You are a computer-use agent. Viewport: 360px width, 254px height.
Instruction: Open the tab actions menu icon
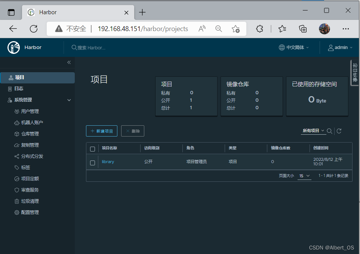coord(11,12)
